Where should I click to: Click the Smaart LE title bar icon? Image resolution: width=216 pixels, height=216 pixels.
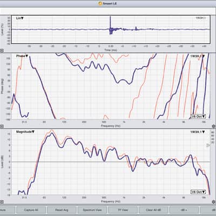pos(100,3)
